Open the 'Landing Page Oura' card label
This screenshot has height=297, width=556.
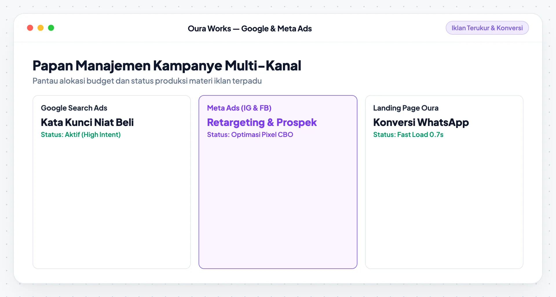pyautogui.click(x=406, y=108)
